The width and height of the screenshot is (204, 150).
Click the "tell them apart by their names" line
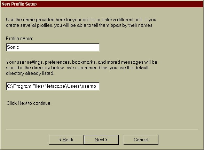(x=80, y=25)
